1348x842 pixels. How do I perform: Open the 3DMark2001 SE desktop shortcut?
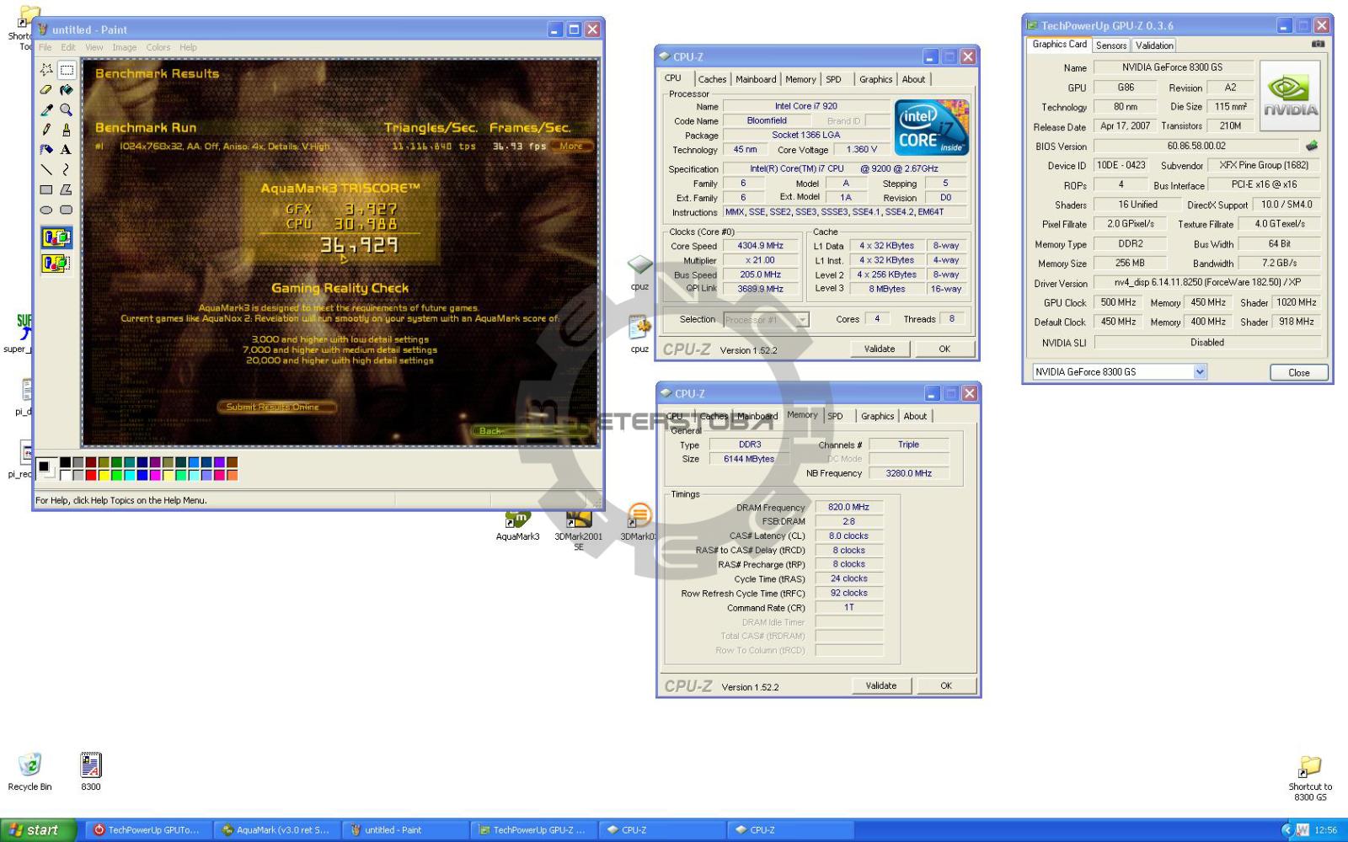click(579, 532)
